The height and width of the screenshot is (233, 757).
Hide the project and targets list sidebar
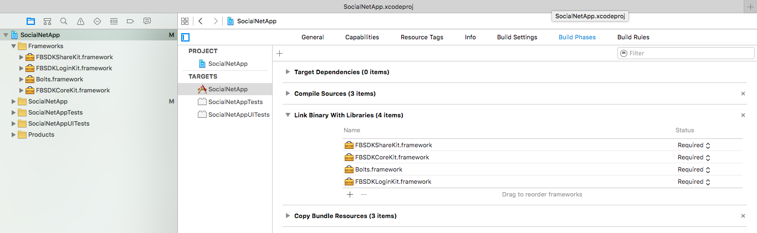186,37
